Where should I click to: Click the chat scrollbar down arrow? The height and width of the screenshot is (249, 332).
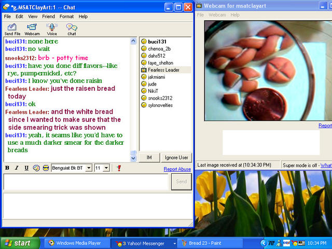133,158
